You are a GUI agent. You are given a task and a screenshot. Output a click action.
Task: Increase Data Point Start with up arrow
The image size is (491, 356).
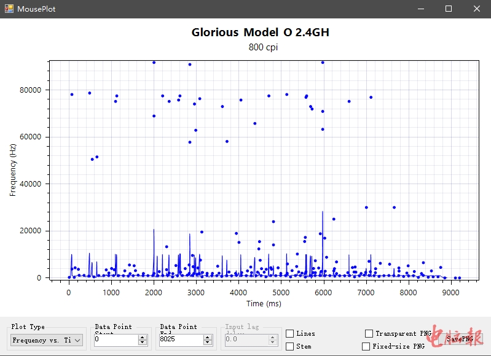tap(143, 337)
